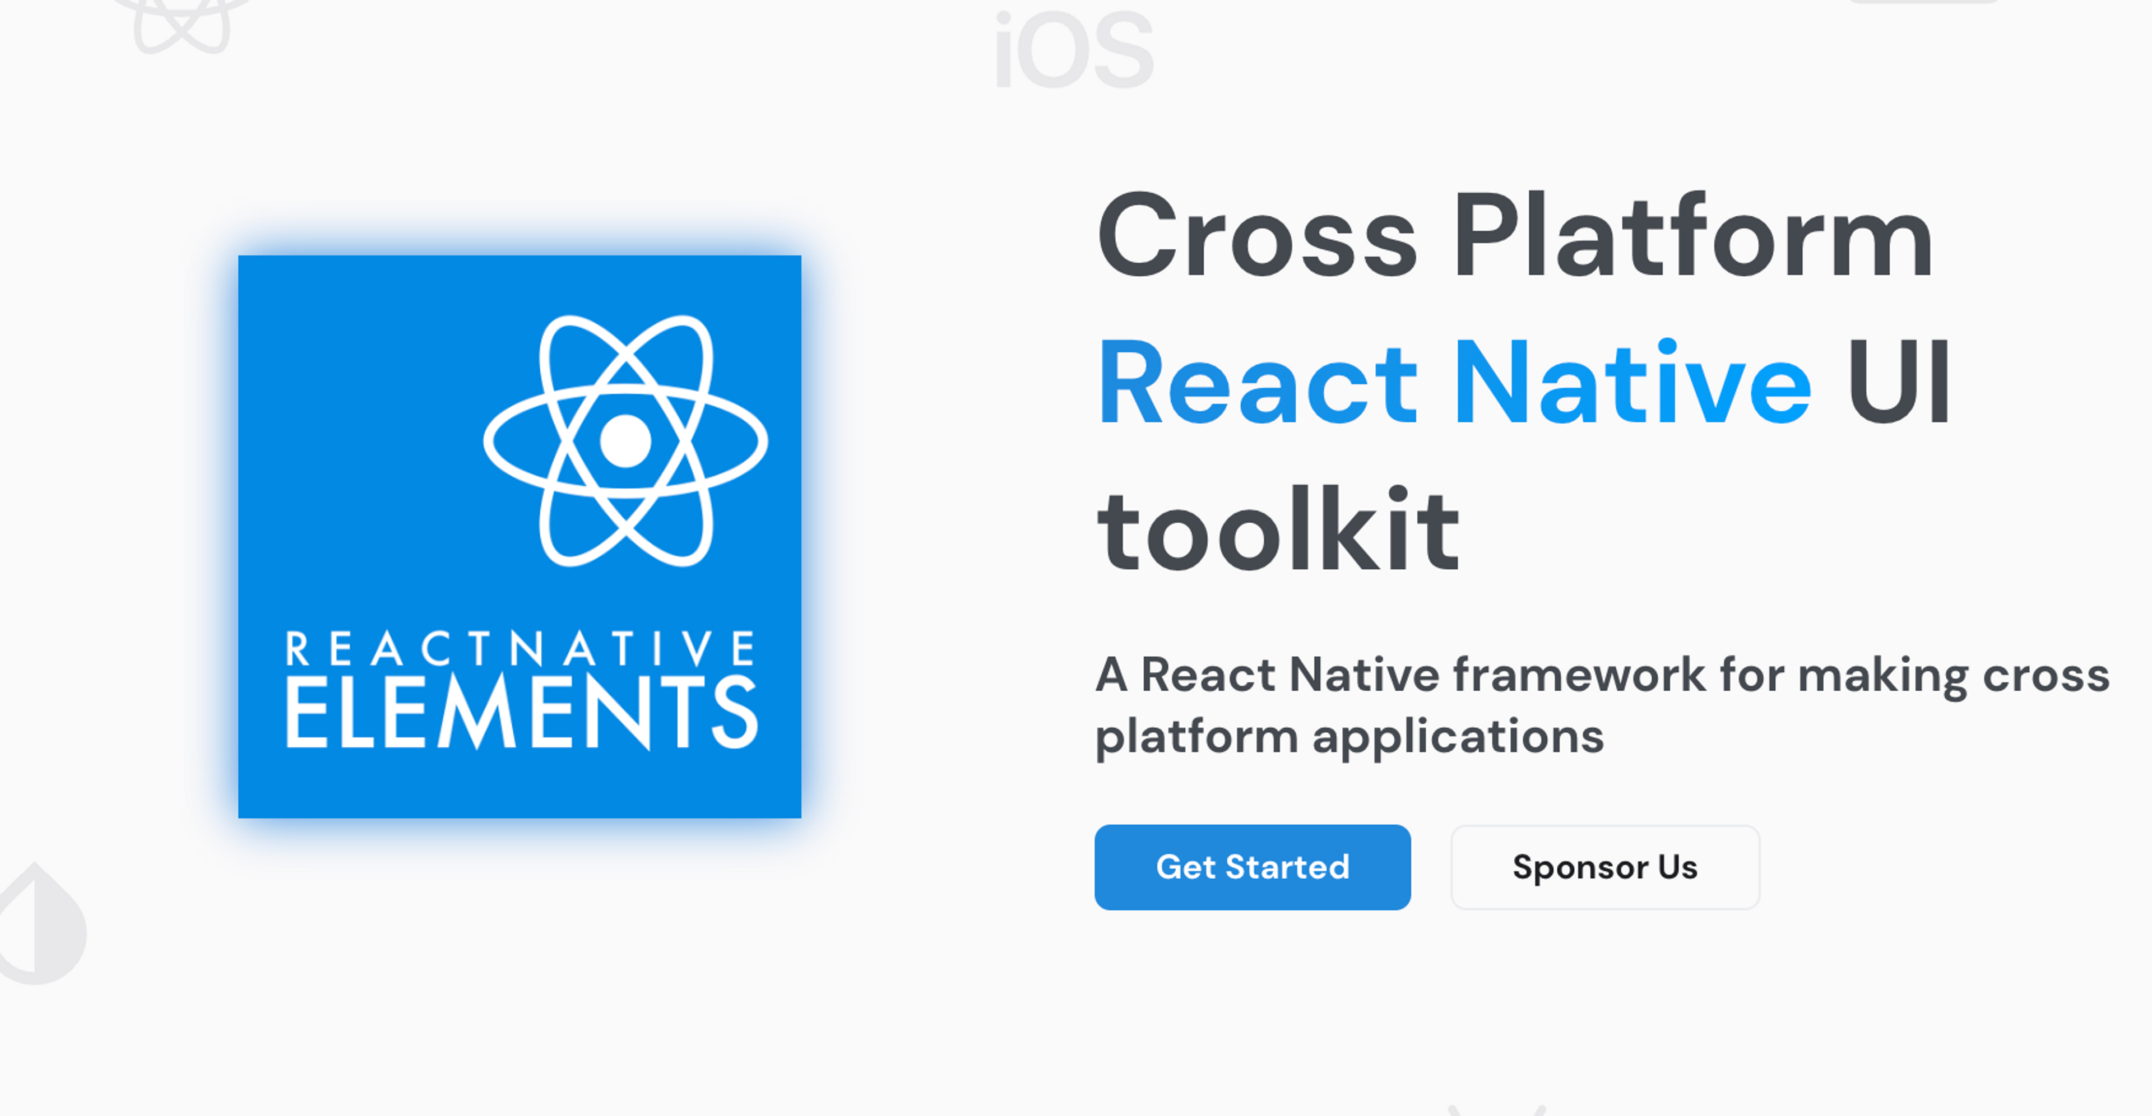Click the 'UI' text in heading
This screenshot has width=2152, height=1116.
(1898, 383)
